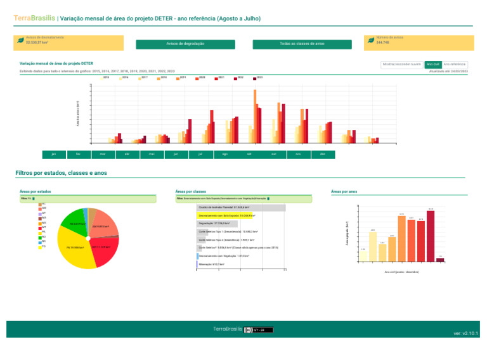The width and height of the screenshot is (487, 344).
Task: Clear the classes filter using its trash icon
Action: 268,198
